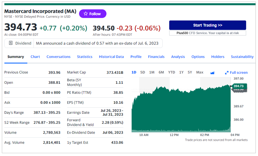Click the Previous Close value 393.96
Viewport: 258px width, 156px height.
point(54,73)
